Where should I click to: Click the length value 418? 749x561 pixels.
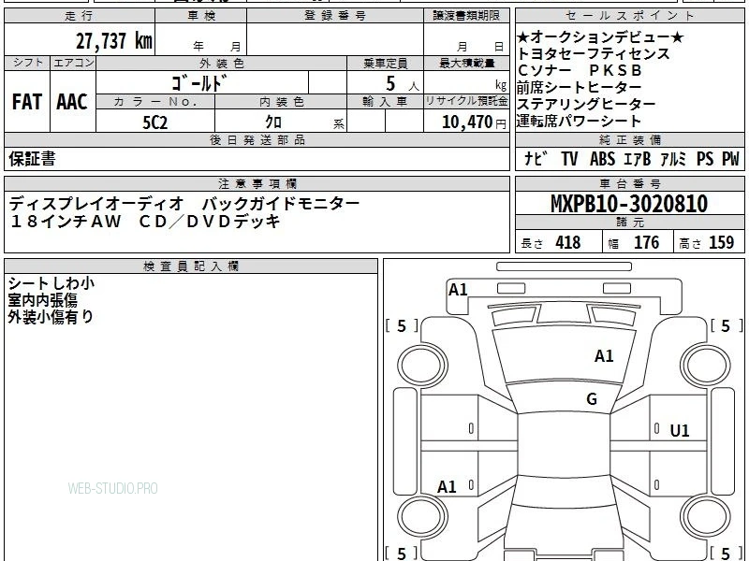tap(568, 242)
